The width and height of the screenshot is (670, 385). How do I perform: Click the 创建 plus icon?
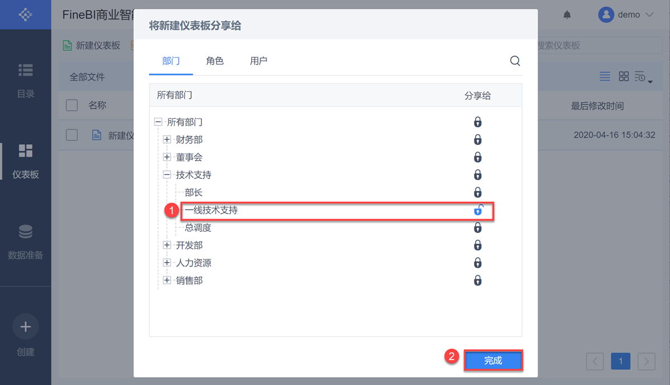point(26,327)
